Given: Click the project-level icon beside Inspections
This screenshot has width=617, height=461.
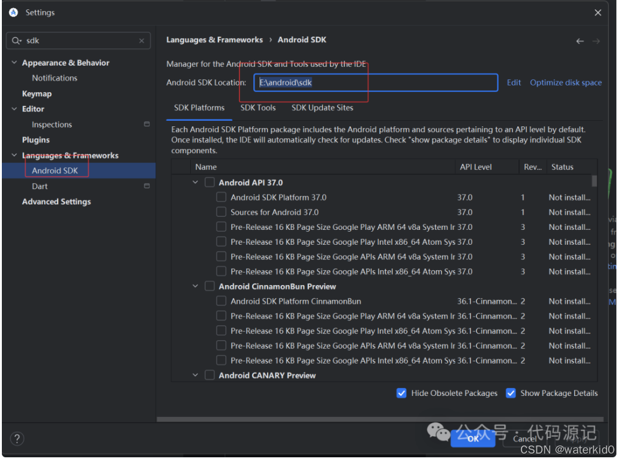Looking at the screenshot, I should point(147,125).
